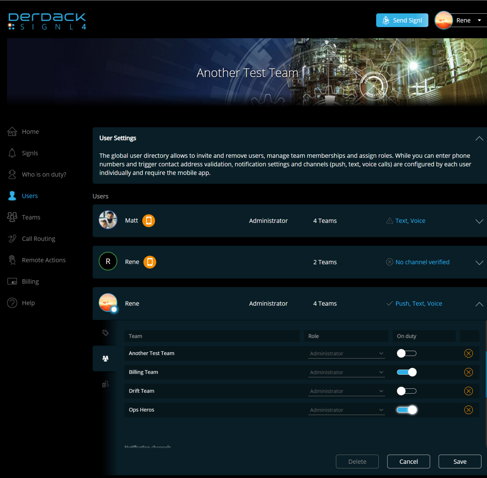Toggle on duty for Drift Team
487x478 pixels.
click(x=407, y=391)
